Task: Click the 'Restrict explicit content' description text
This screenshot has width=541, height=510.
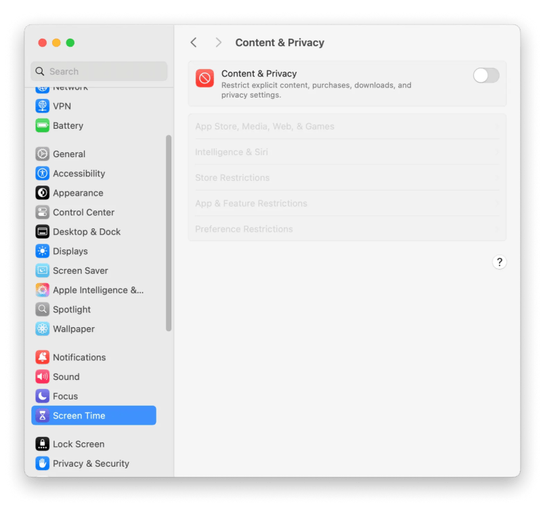Action: pyautogui.click(x=316, y=90)
